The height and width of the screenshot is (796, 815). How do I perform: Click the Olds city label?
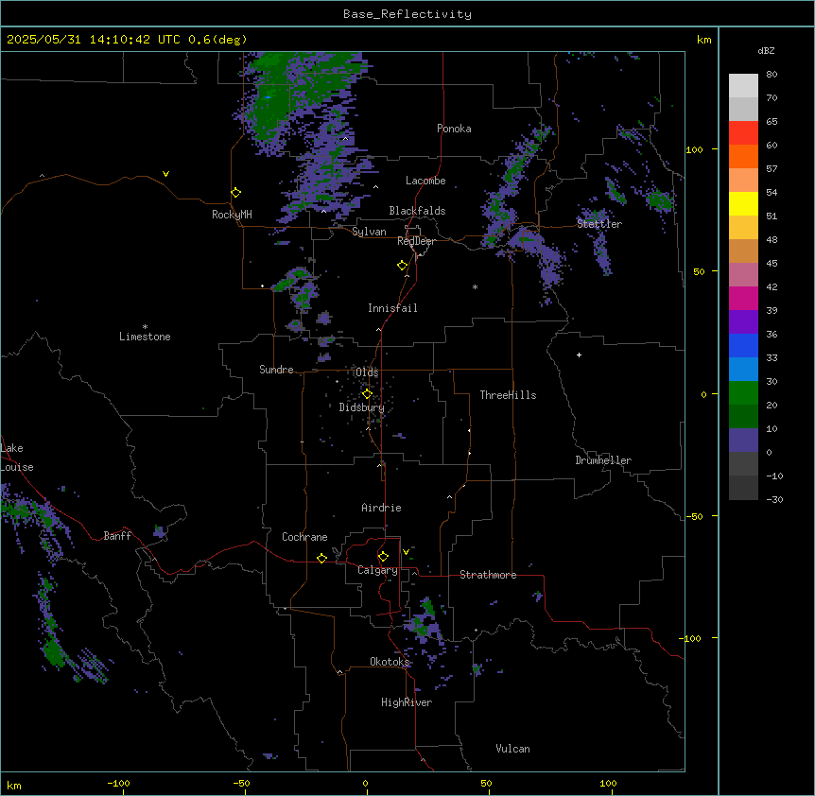(367, 372)
